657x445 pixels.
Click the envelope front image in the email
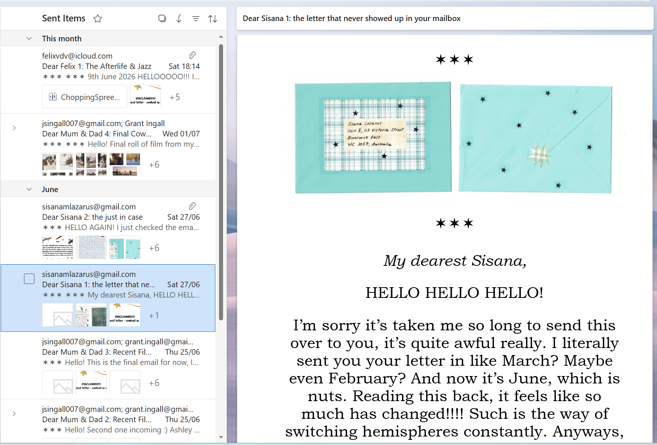pyautogui.click(x=373, y=138)
